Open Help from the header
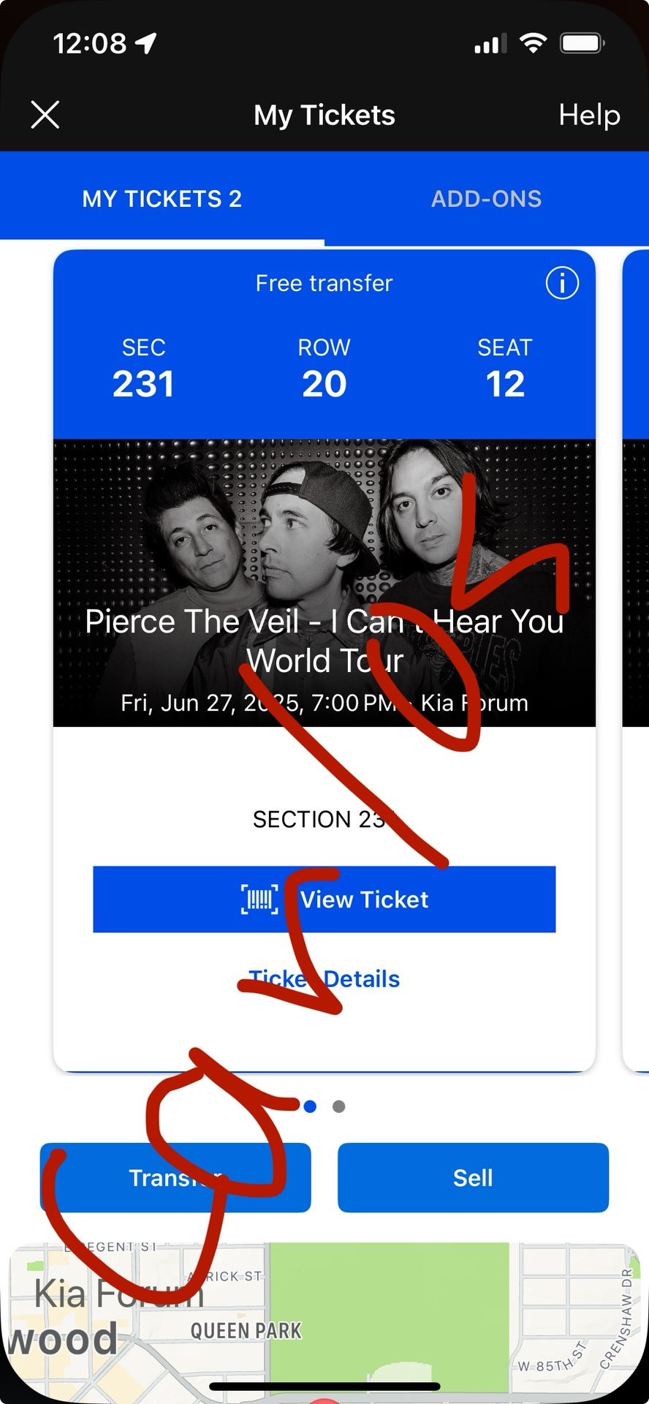 tap(589, 116)
